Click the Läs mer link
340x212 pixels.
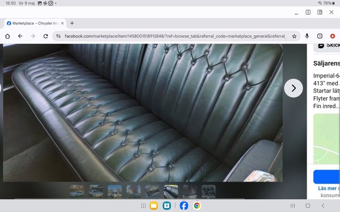tap(327, 188)
